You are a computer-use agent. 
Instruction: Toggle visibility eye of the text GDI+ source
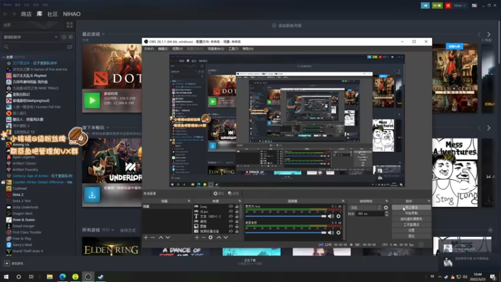(230, 216)
